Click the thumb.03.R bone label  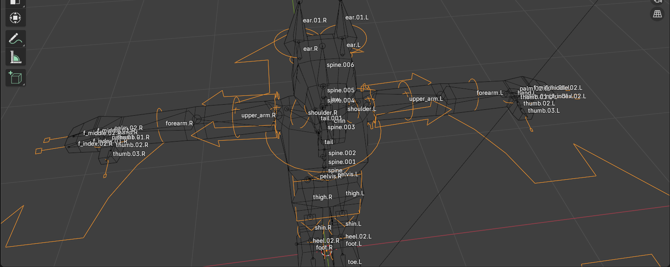[129, 154]
